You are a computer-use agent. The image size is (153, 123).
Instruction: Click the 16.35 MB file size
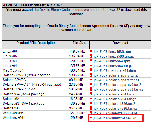pos(76,99)
